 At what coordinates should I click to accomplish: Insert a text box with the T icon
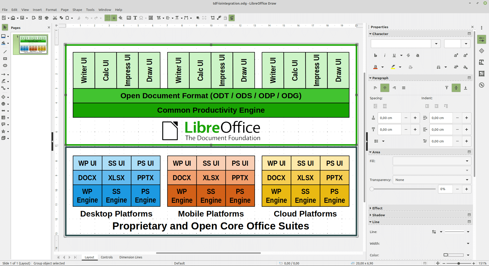click(x=135, y=18)
